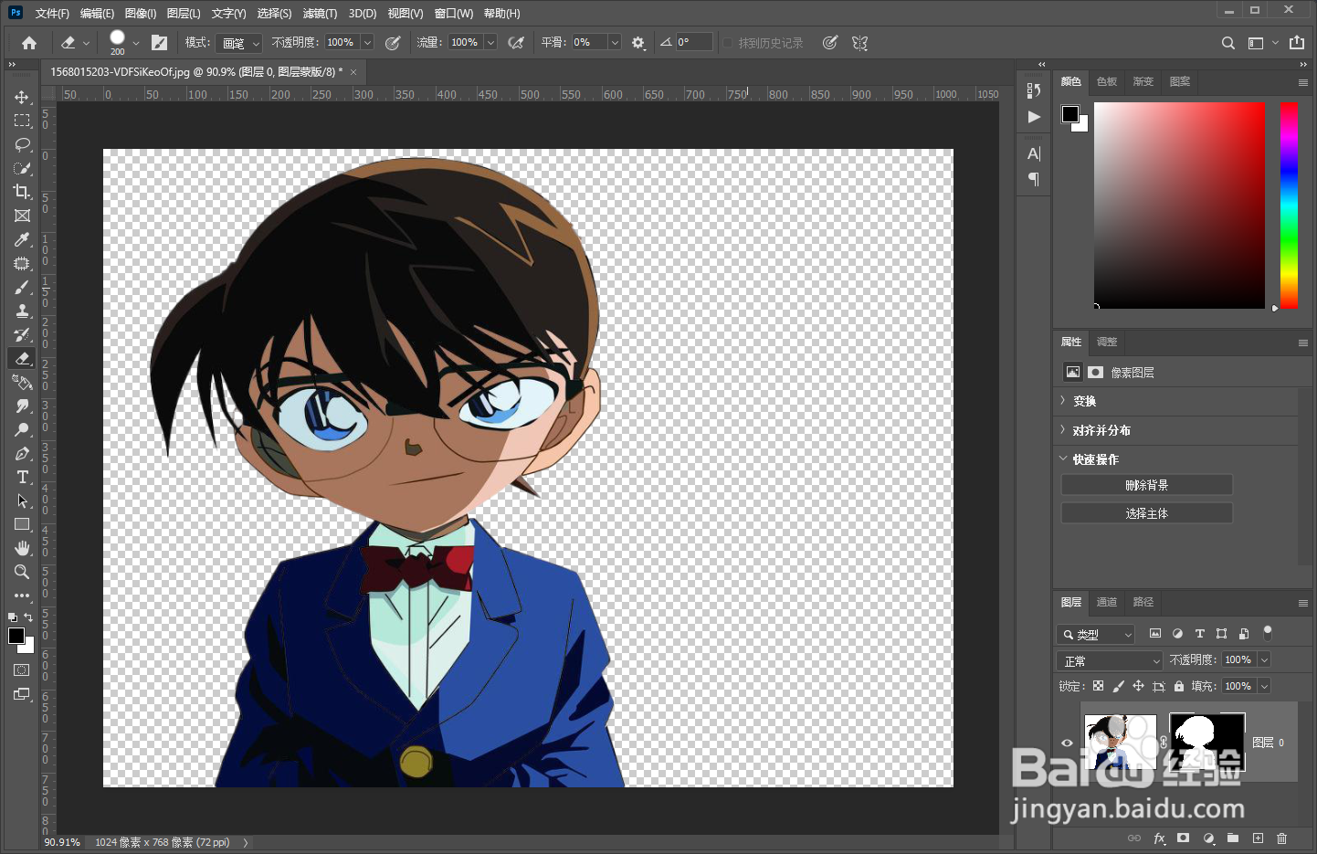Switch to the 路径 tab
The width and height of the screenshot is (1317, 854).
point(1143,602)
